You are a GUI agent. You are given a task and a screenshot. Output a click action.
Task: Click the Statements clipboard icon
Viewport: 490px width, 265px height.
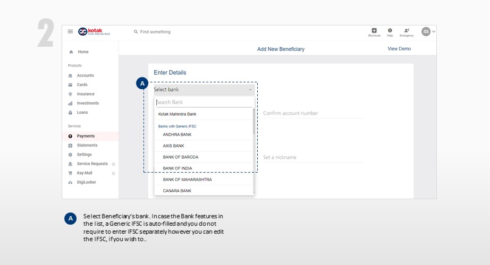click(x=70, y=146)
